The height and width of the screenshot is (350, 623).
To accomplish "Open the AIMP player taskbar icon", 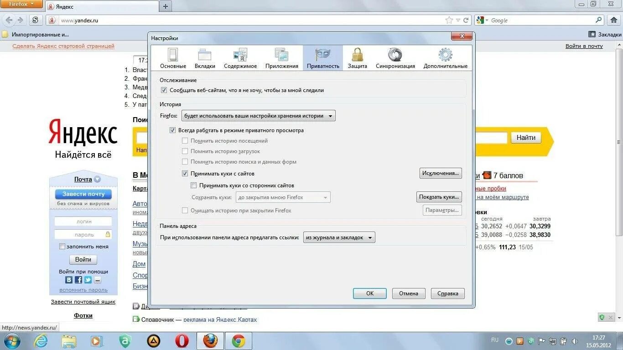I will pos(154,341).
